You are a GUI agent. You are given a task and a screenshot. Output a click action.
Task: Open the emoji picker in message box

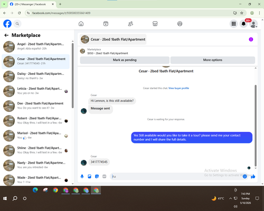(x=244, y=176)
